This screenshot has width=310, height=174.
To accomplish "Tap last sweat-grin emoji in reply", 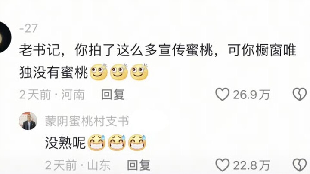I will coord(137,143).
